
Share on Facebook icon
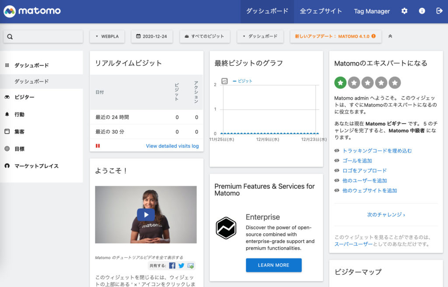tap(172, 266)
